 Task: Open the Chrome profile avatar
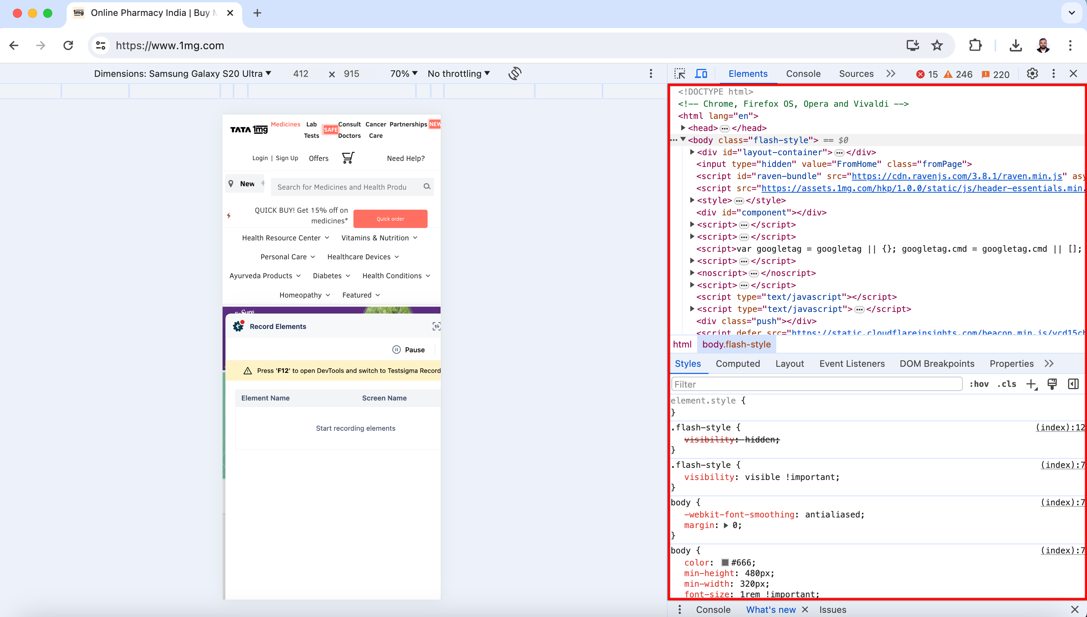click(1043, 45)
